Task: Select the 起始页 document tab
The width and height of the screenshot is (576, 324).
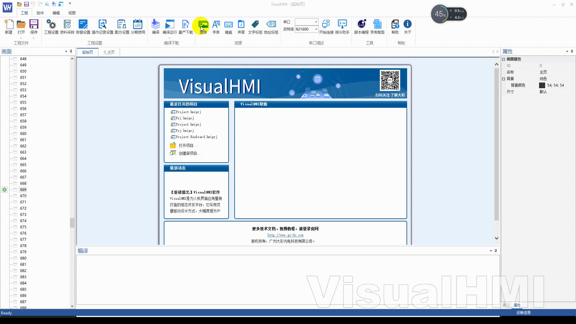Action: click(88, 52)
